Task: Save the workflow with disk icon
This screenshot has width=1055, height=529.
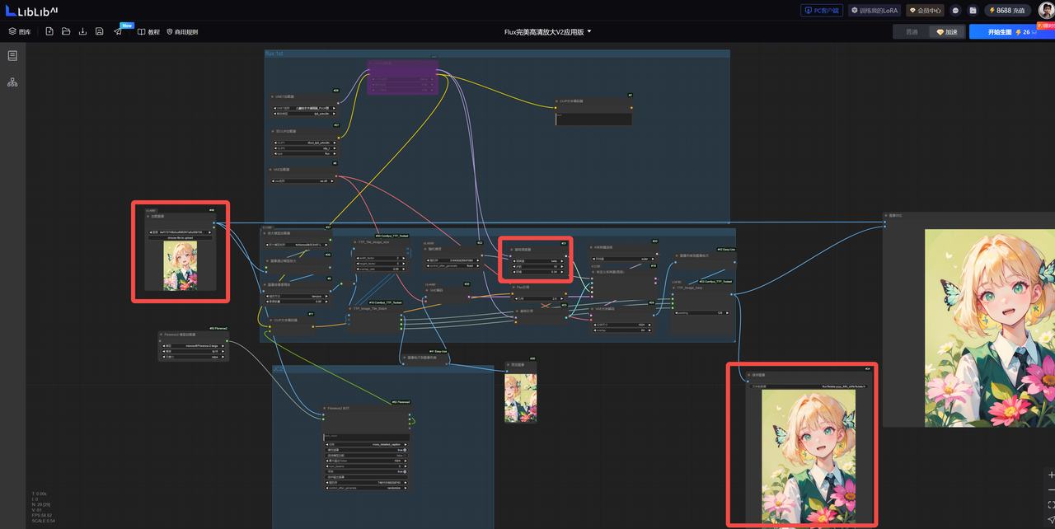Action: (x=99, y=31)
